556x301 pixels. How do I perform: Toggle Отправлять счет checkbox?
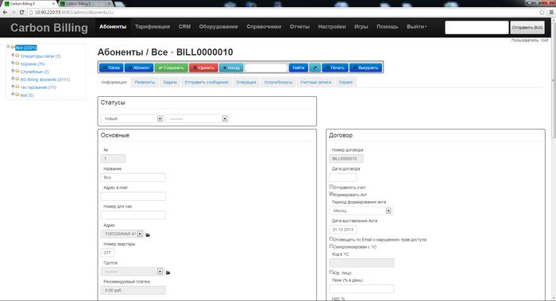331,187
